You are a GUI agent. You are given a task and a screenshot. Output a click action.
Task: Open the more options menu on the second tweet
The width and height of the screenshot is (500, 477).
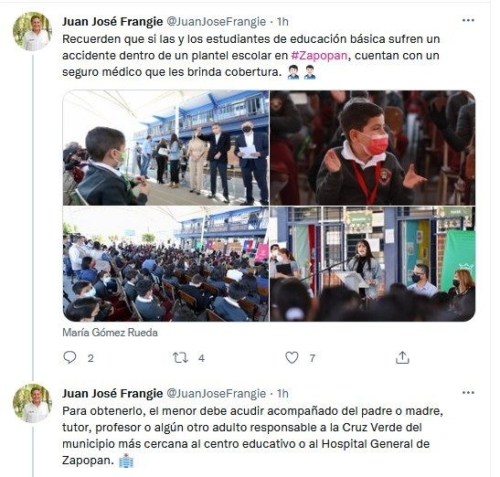pyautogui.click(x=468, y=393)
